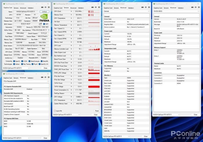203x142 pixels.
Task: Click Close button in Sensors window
Action: point(96,114)
